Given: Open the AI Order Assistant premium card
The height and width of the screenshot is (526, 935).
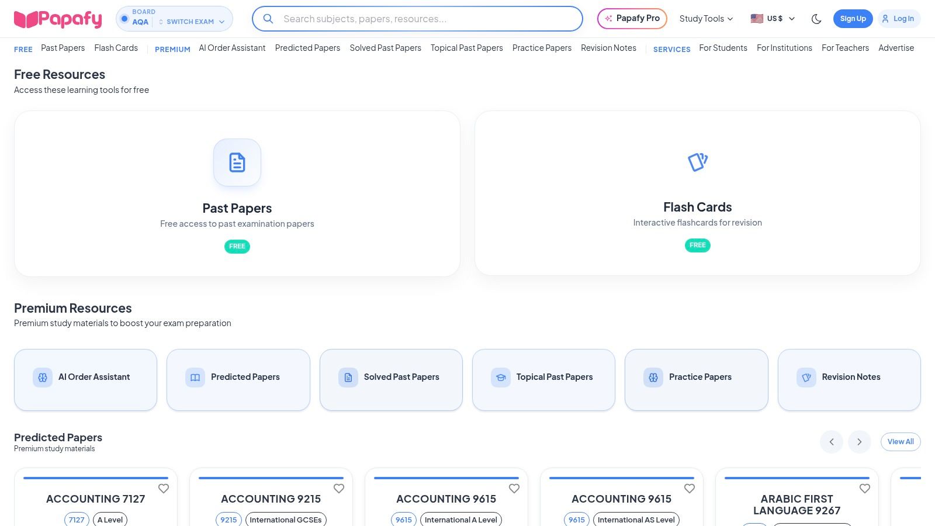Looking at the screenshot, I should tap(86, 380).
